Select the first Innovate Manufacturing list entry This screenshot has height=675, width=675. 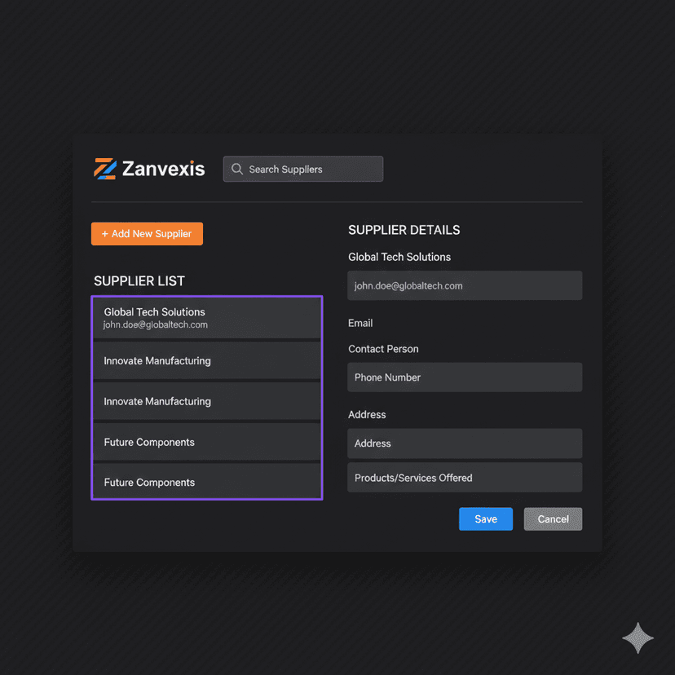click(x=206, y=360)
